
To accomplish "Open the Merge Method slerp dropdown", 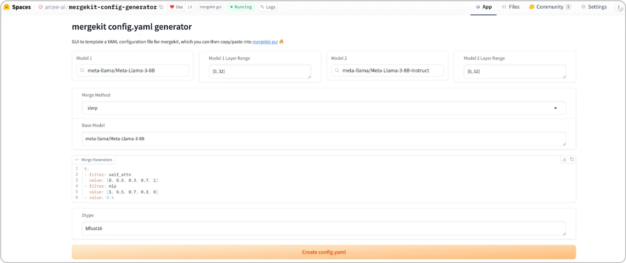I will click(324, 108).
